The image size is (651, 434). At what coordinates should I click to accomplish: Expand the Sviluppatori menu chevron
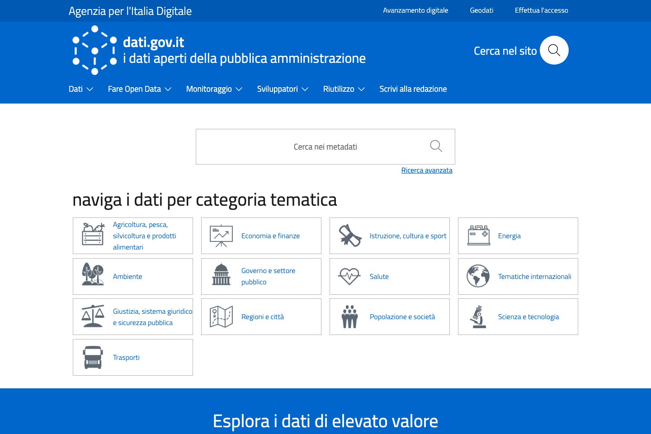click(306, 89)
